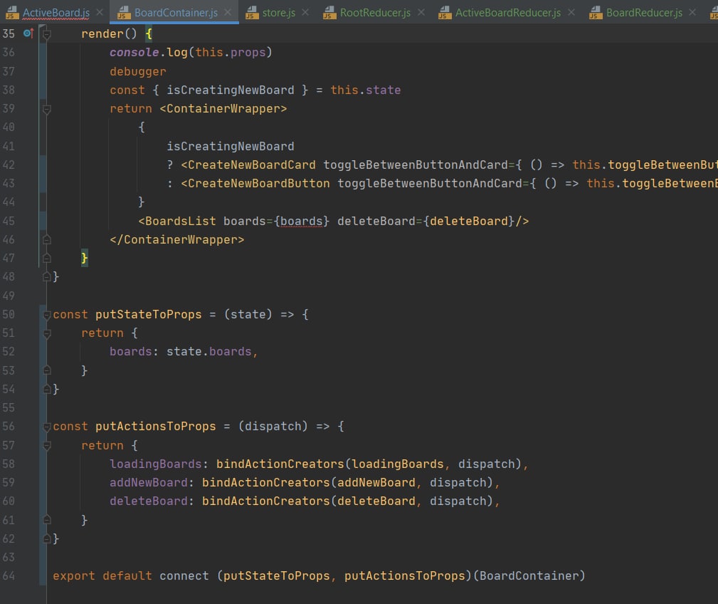Click the opening ContainerWrapper tag
Screen dimensions: 718x604
pyautogui.click(x=223, y=109)
